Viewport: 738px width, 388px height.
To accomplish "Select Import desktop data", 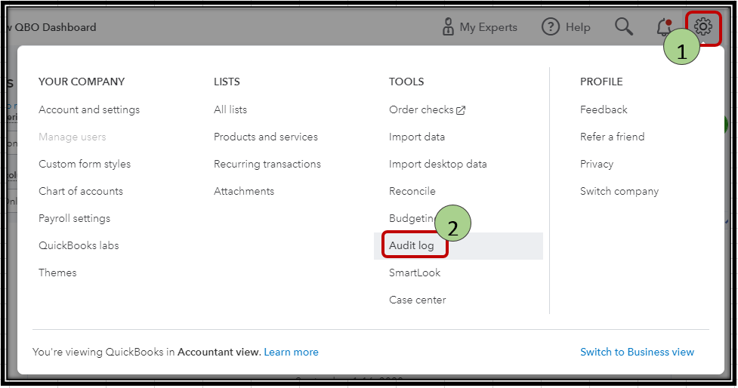I will pyautogui.click(x=437, y=164).
